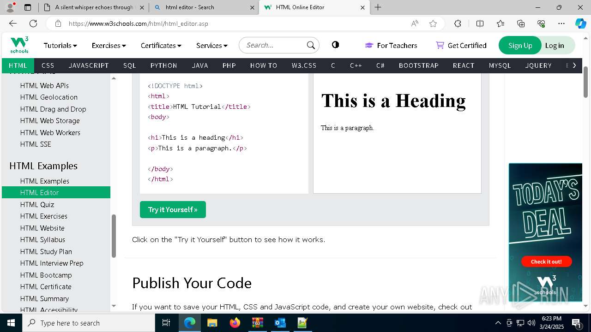Click the Windows taskbar search box
This screenshot has height=332, width=591.
(89, 323)
